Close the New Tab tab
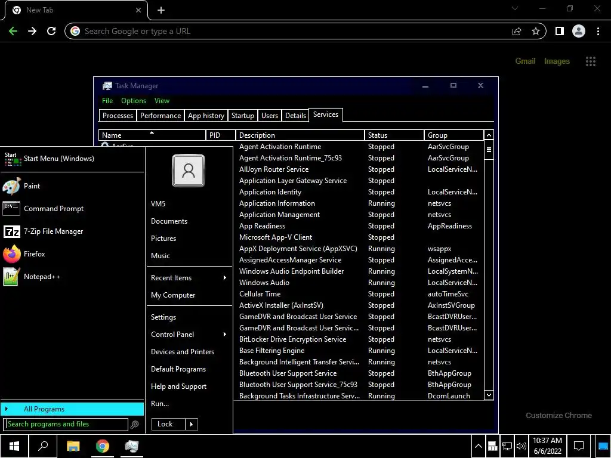 tap(138, 10)
